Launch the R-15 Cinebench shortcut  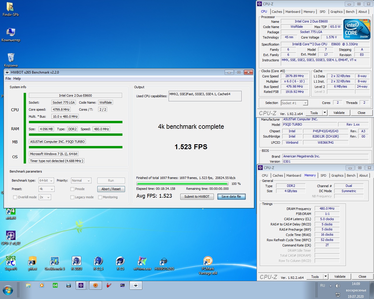pyautogui.click(x=120, y=263)
